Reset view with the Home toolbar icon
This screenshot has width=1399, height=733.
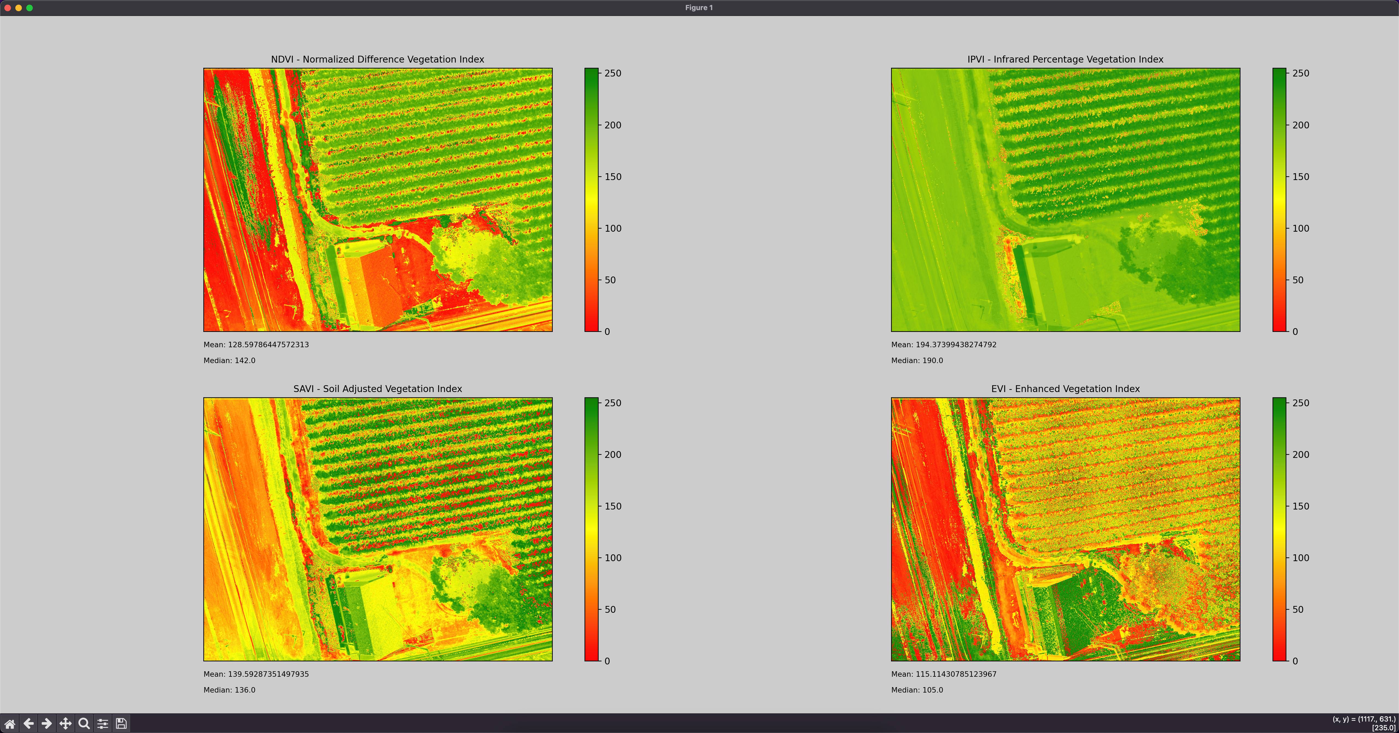pyautogui.click(x=10, y=723)
